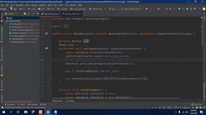Click the Sync Project with Gradle icon
Image resolution: width=206 pixels, height=115 pixels.
187,9
